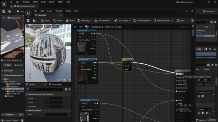The image size is (218, 122).
Task: Toggle Apply View MipBias on middle Texture Sample
Action: point(79,69)
